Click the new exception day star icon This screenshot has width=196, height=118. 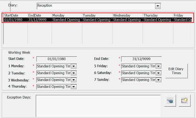click(x=184, y=101)
